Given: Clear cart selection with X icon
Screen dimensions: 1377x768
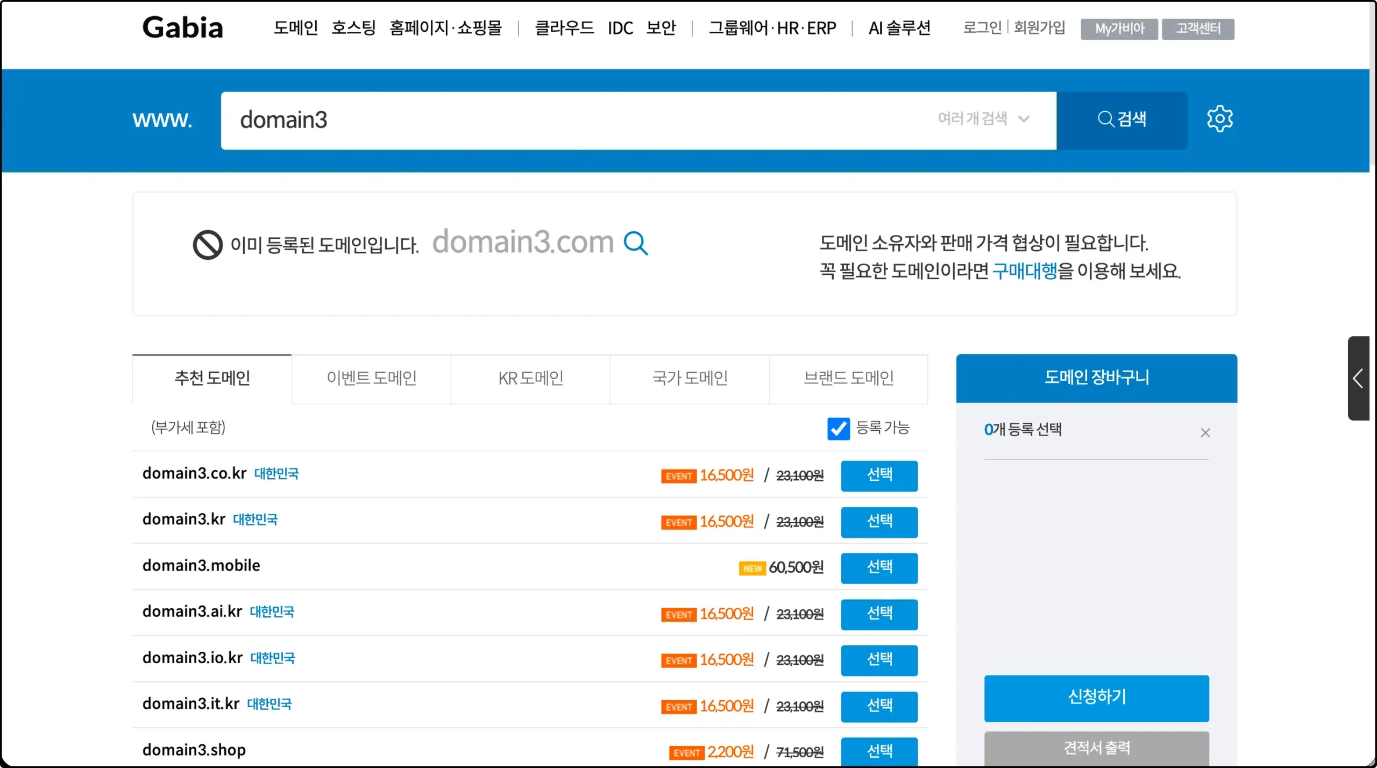Looking at the screenshot, I should click(1205, 432).
